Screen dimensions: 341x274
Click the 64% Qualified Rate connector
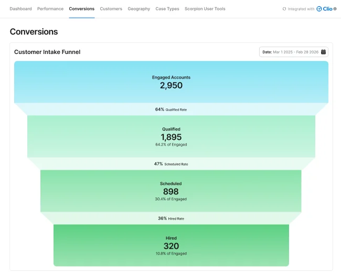click(171, 109)
